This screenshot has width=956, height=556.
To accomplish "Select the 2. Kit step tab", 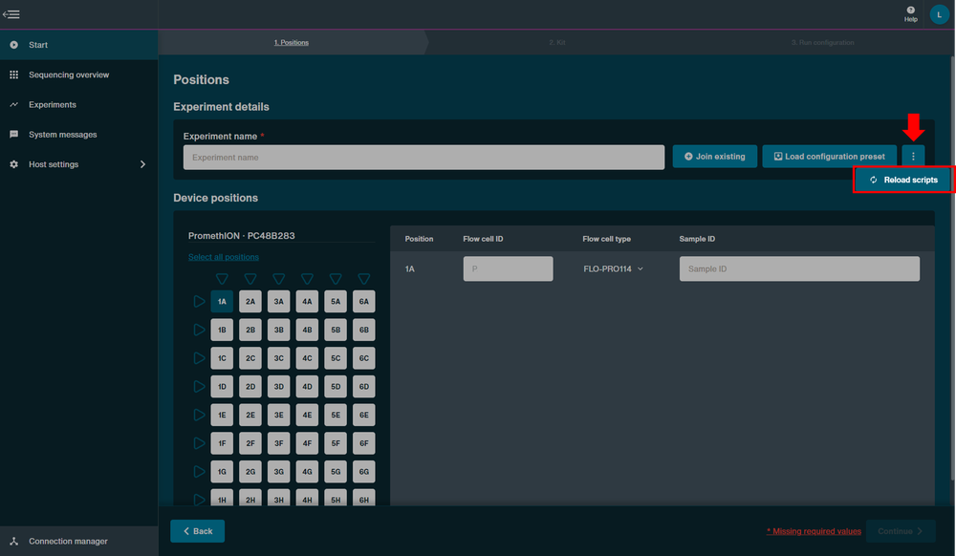I will 557,43.
